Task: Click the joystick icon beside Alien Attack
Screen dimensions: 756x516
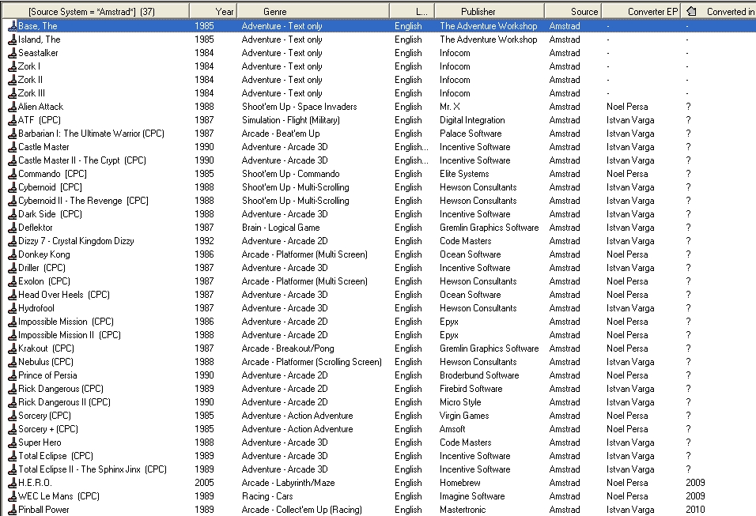Action: click(13, 107)
